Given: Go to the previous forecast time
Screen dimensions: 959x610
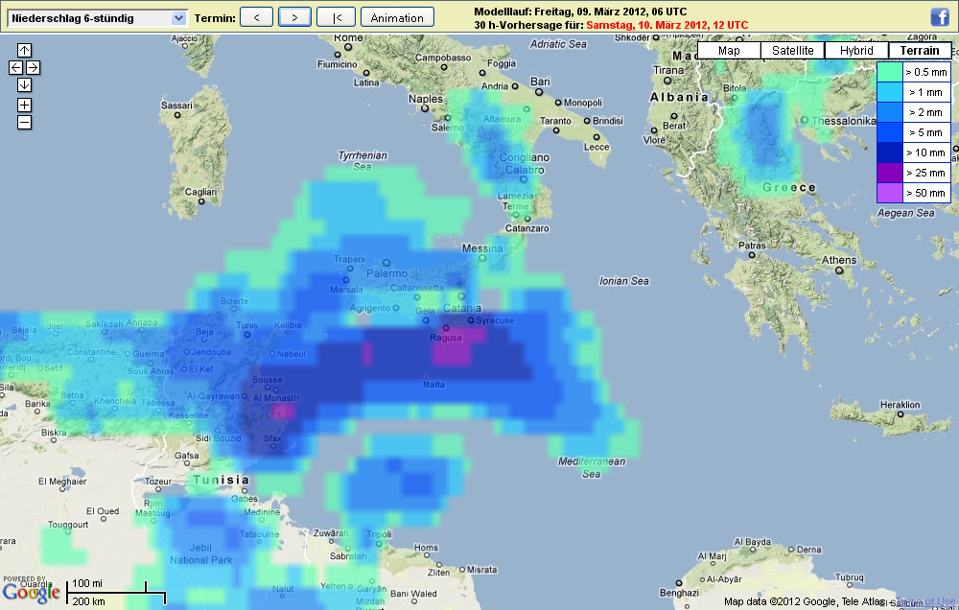Looking at the screenshot, I should click(x=256, y=17).
